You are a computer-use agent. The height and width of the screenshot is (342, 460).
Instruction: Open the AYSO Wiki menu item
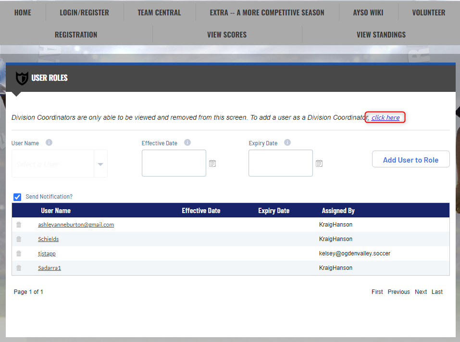(368, 13)
